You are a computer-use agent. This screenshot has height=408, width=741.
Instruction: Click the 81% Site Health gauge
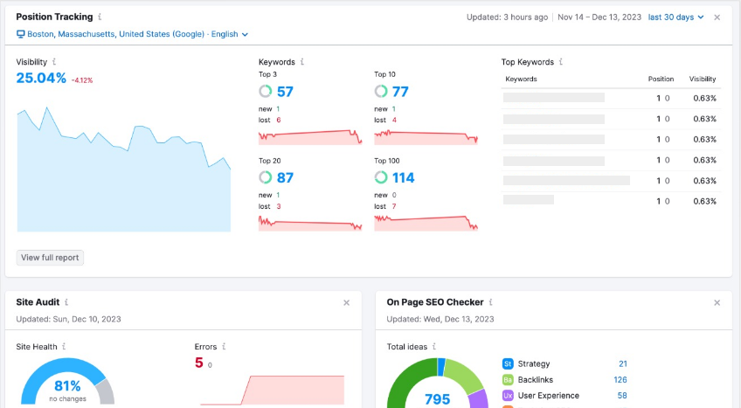click(67, 382)
